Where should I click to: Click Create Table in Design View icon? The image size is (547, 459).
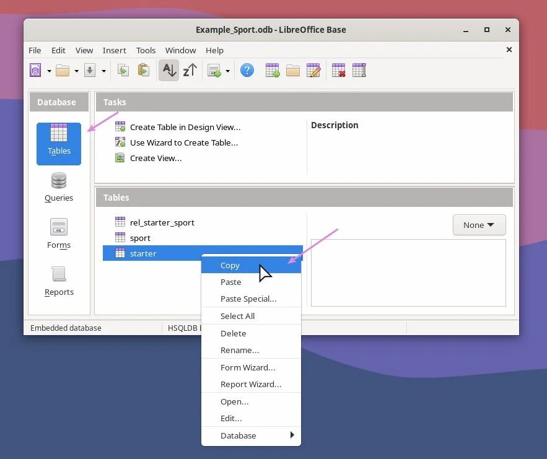[x=120, y=126]
